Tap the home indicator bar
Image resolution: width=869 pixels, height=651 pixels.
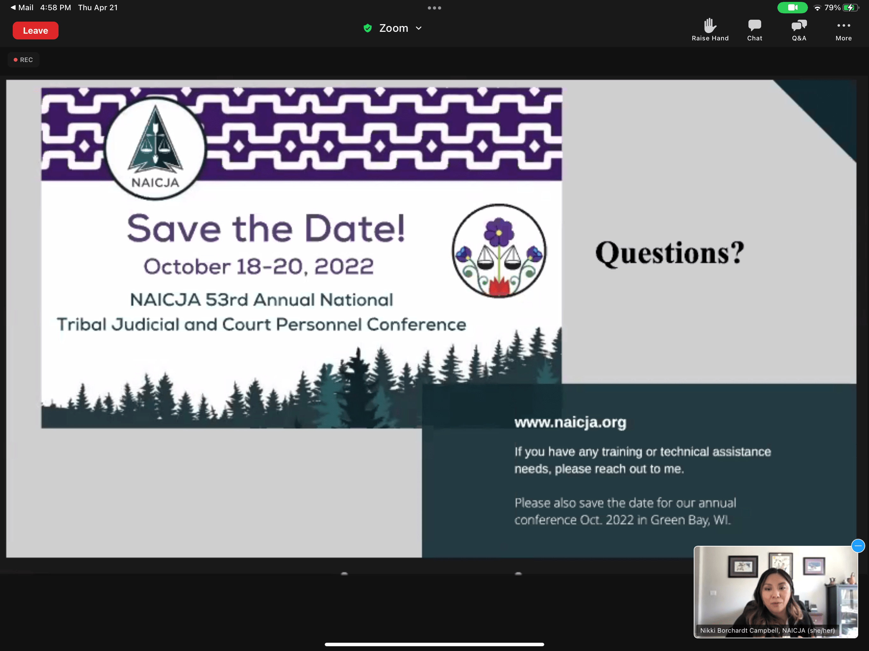click(434, 644)
